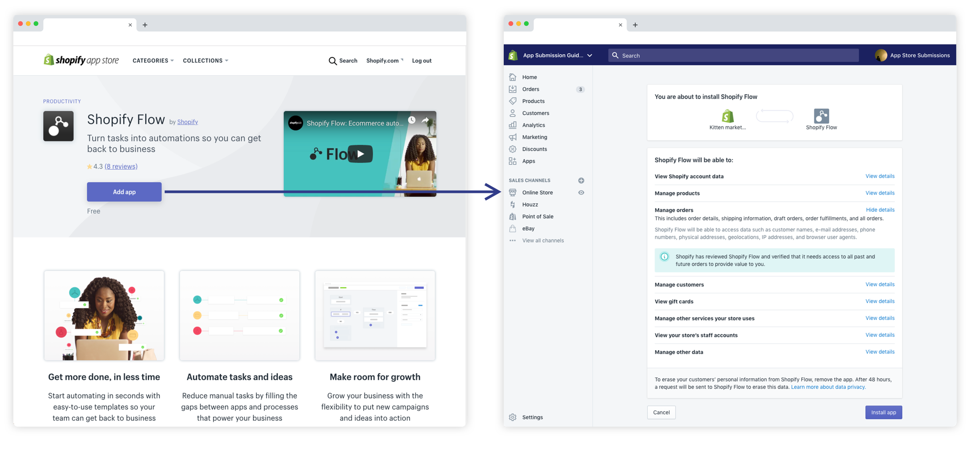
Task: Open Marketing in admin sidebar
Action: (x=534, y=137)
